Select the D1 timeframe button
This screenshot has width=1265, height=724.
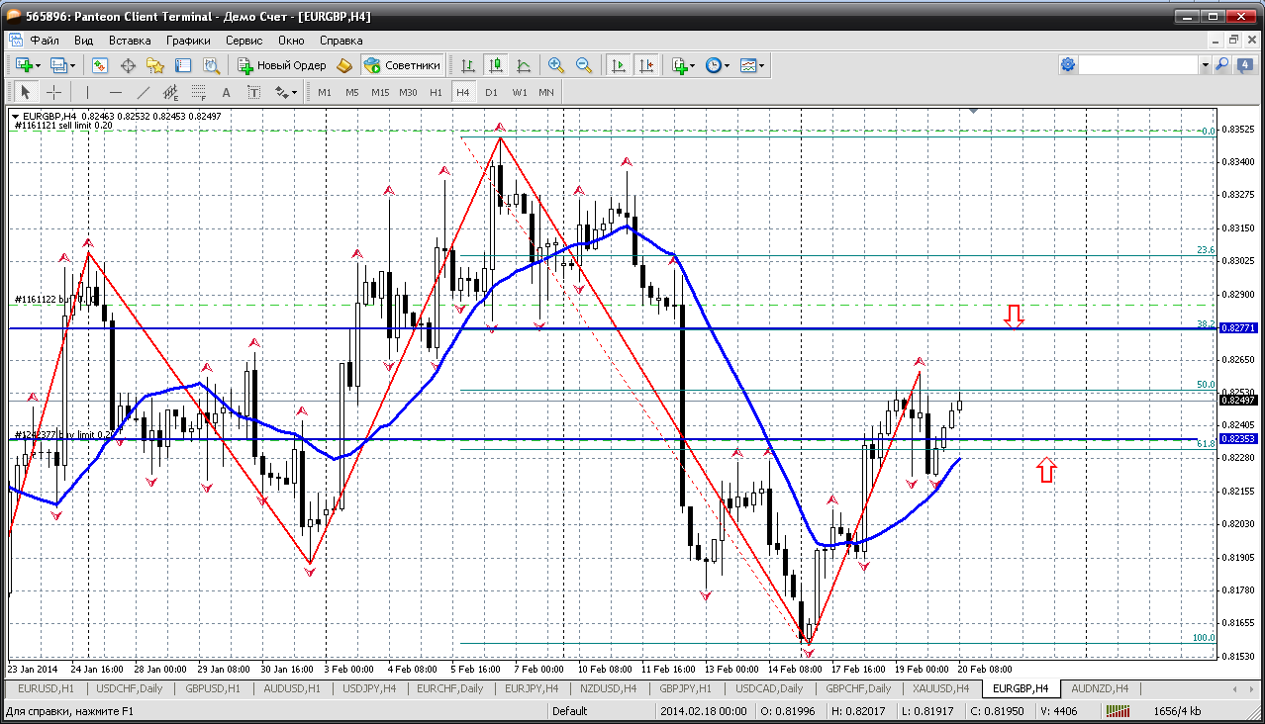tap(491, 92)
